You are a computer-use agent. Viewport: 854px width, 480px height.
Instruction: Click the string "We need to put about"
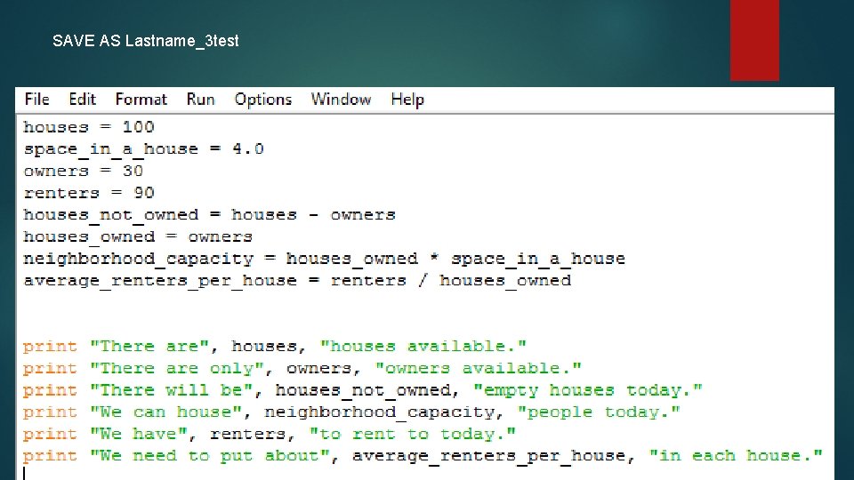click(210, 455)
